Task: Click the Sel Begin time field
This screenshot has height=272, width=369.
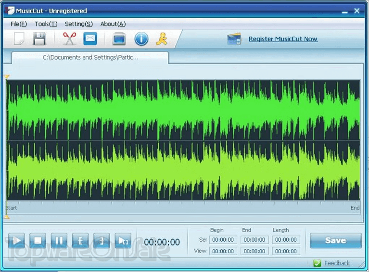Action: [223, 240]
